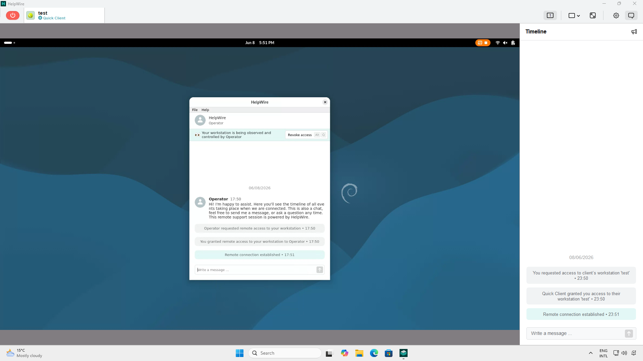The image size is (643, 361).
Task: Open File Explorer from the taskbar
Action: tap(359, 353)
